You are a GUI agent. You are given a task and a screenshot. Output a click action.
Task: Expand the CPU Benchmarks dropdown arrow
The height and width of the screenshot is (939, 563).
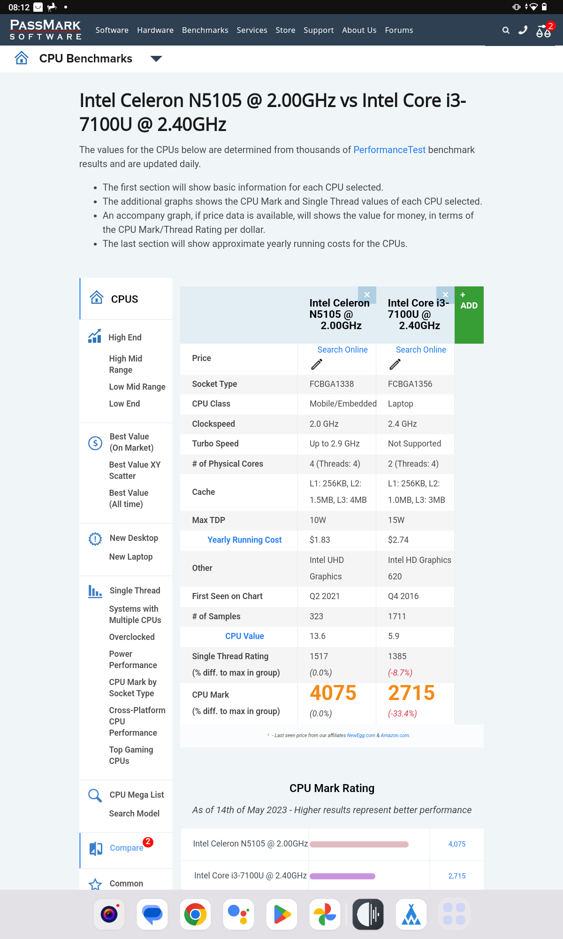click(x=156, y=59)
